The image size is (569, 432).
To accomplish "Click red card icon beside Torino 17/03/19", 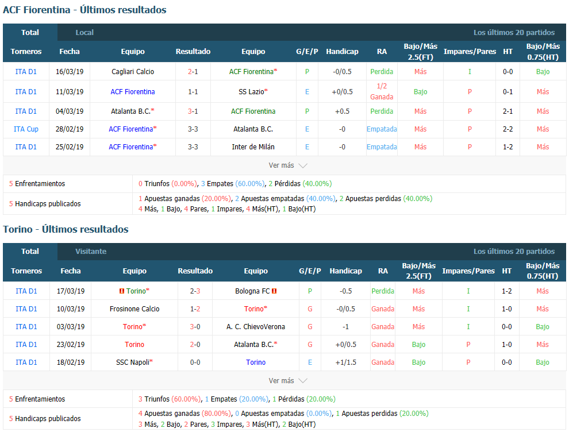I will point(122,291).
